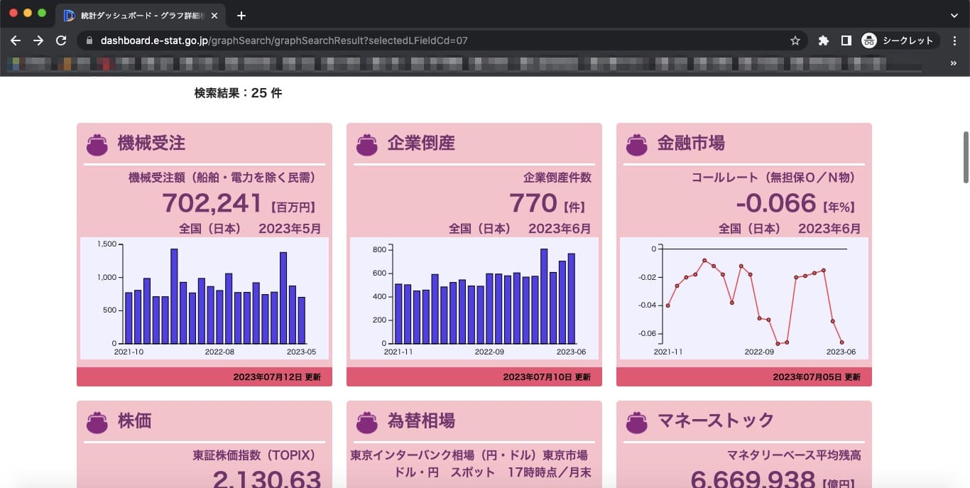Click the browser forward arrow
The height and width of the screenshot is (488, 970).
tap(38, 40)
